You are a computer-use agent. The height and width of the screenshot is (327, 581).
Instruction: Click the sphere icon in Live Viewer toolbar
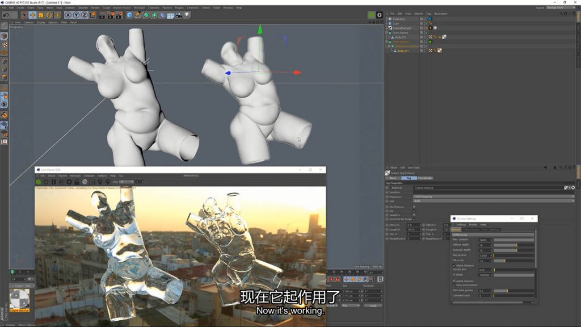pyautogui.click(x=85, y=182)
